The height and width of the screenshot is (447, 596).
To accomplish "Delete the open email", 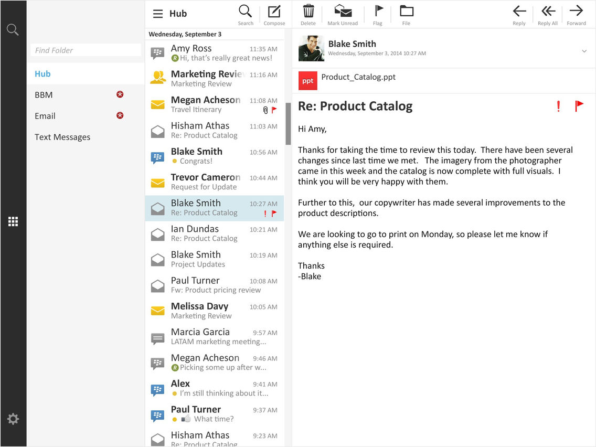I will point(308,15).
